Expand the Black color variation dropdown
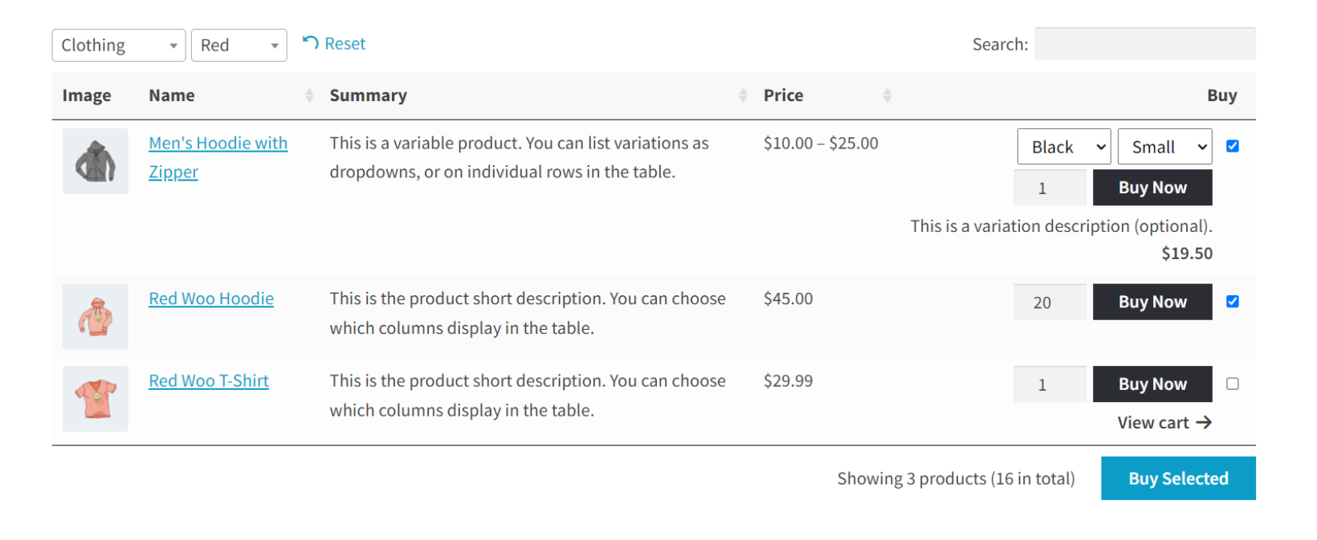Screen dimensions: 1317x540 (x=1064, y=147)
